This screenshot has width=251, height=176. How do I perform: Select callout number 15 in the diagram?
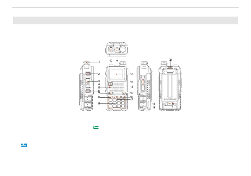132,93
